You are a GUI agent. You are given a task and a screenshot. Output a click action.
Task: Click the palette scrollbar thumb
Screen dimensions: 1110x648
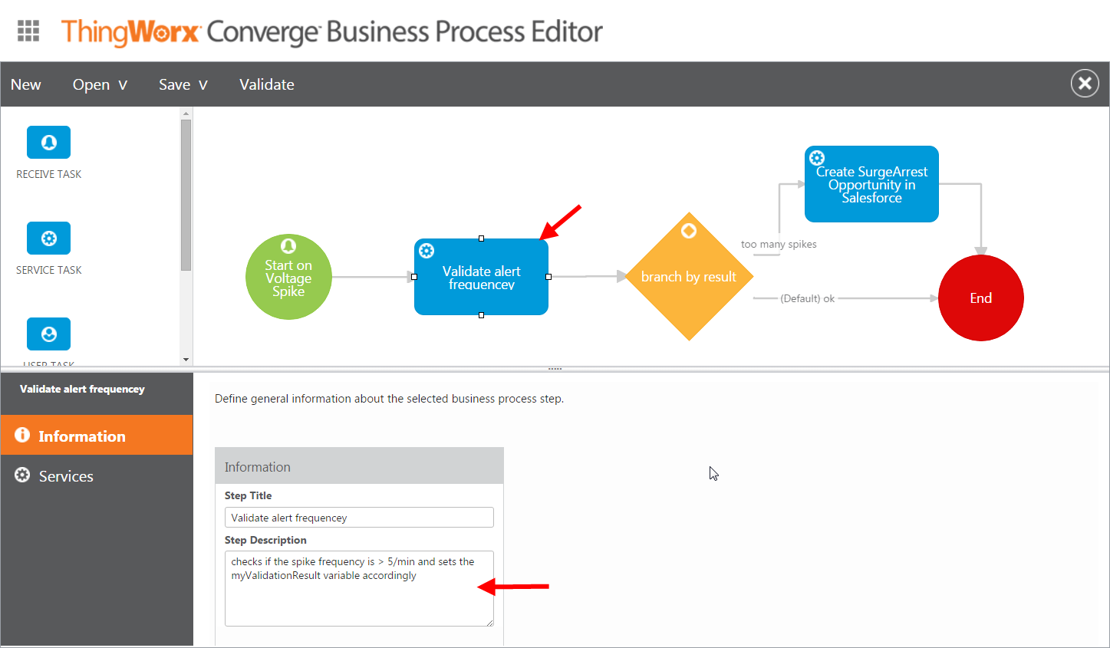(186, 195)
